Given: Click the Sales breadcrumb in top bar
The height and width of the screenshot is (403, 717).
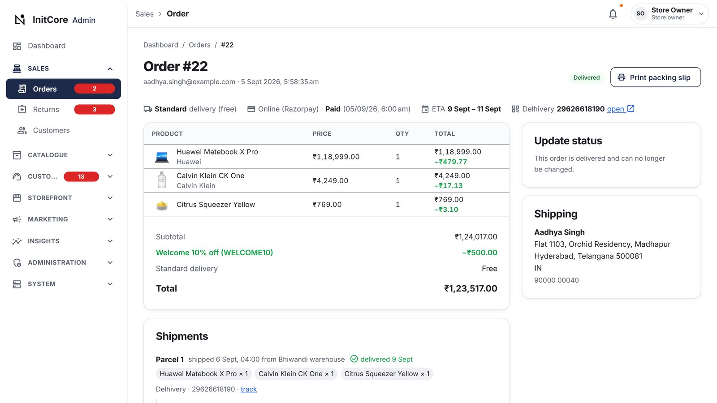Looking at the screenshot, I should 144,14.
